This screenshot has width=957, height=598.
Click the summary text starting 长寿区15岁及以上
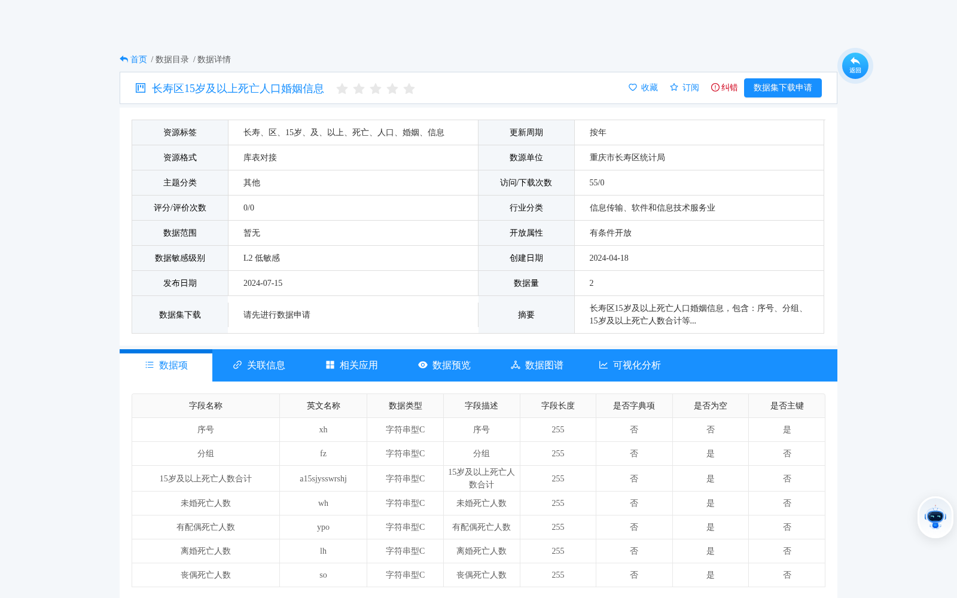point(699,315)
